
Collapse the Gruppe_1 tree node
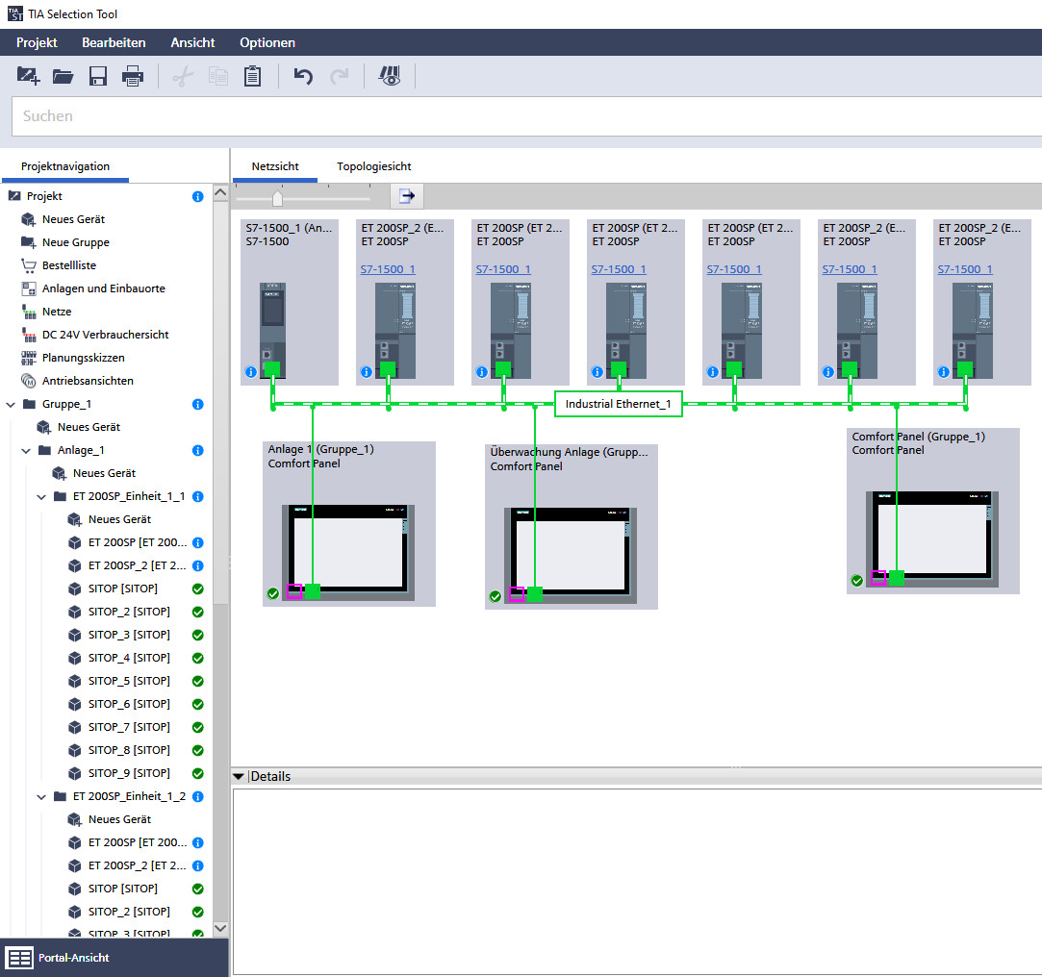pos(11,405)
